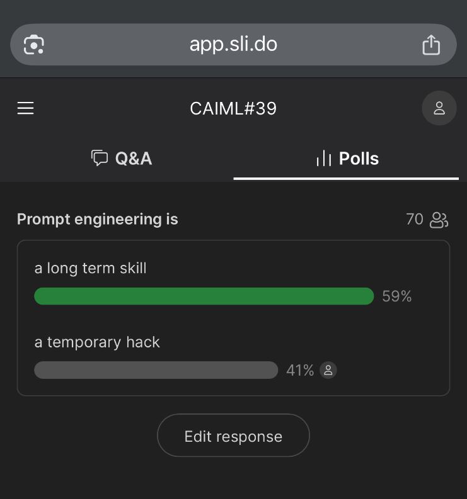The height and width of the screenshot is (499, 467).
Task: Click the Q&A speech bubbles icon
Action: pyautogui.click(x=100, y=158)
